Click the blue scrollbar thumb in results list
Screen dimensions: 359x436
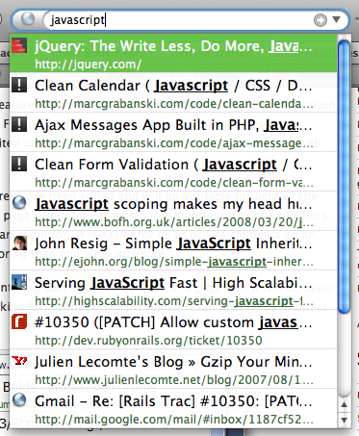pos(344,176)
